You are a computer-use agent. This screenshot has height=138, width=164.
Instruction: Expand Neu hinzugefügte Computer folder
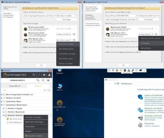point(2,95)
